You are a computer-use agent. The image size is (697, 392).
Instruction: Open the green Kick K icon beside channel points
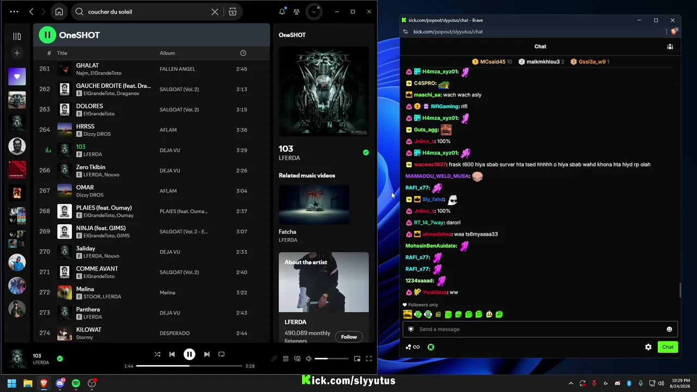(x=431, y=347)
